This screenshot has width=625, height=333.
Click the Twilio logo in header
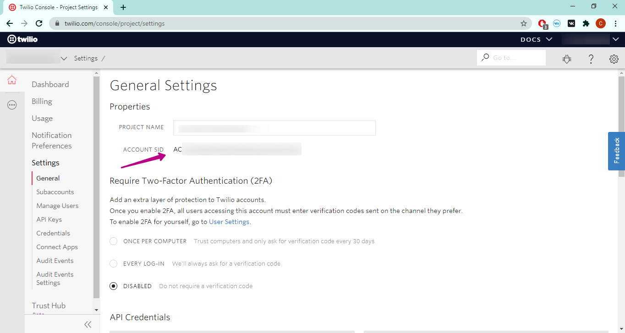(x=22, y=39)
